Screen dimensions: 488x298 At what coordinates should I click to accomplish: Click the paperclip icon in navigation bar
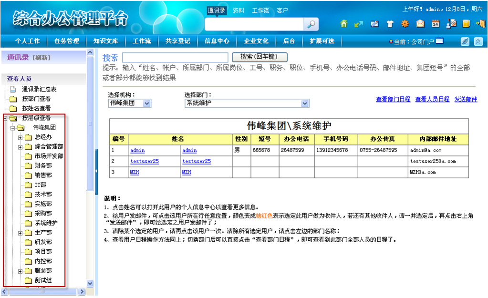click(465, 41)
